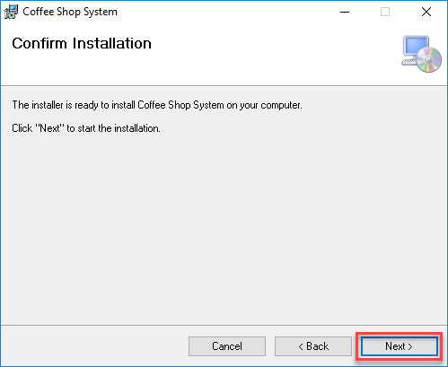Click the separator line above the buttons

[x=224, y=325]
